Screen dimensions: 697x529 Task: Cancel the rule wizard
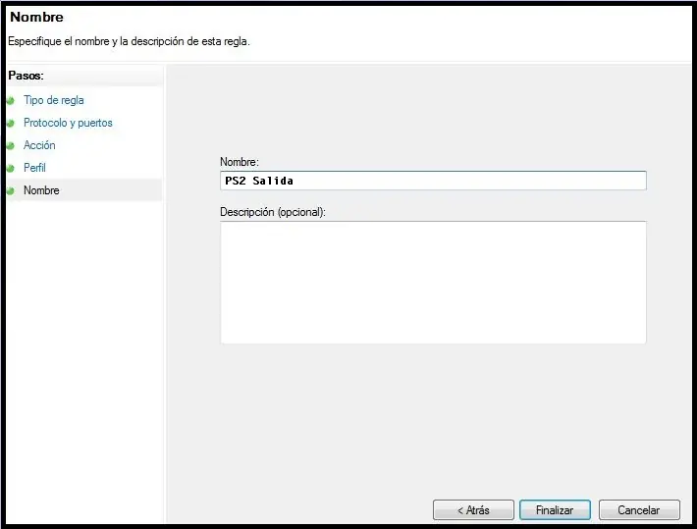click(x=639, y=510)
